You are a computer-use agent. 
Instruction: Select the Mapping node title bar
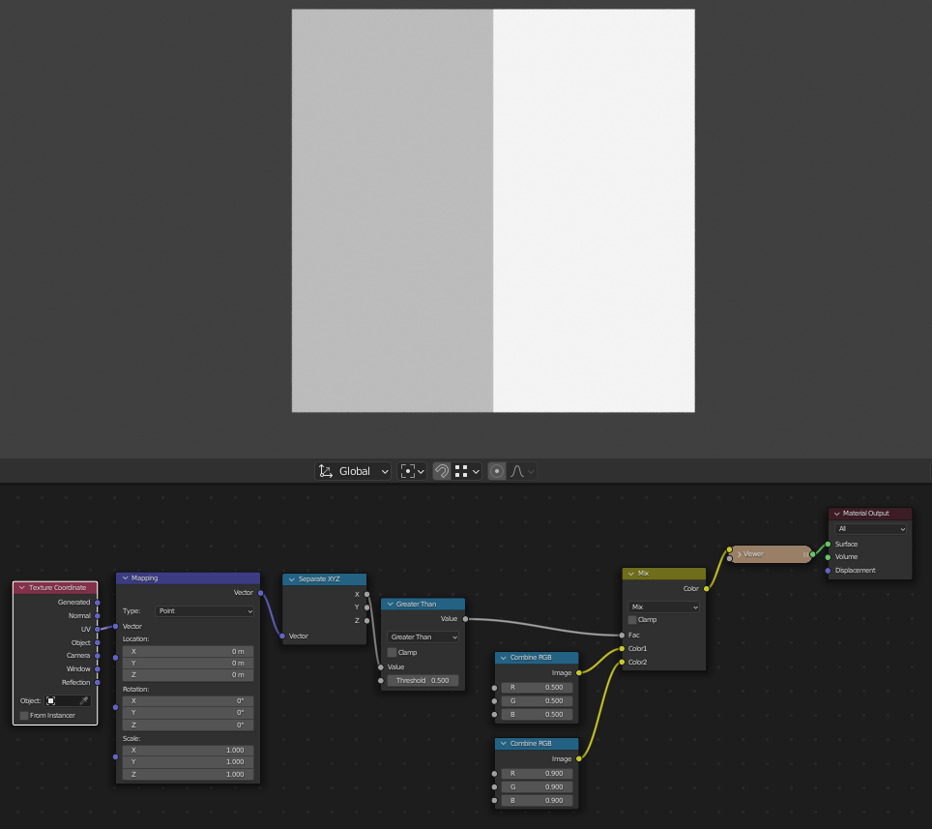pyautogui.click(x=188, y=578)
